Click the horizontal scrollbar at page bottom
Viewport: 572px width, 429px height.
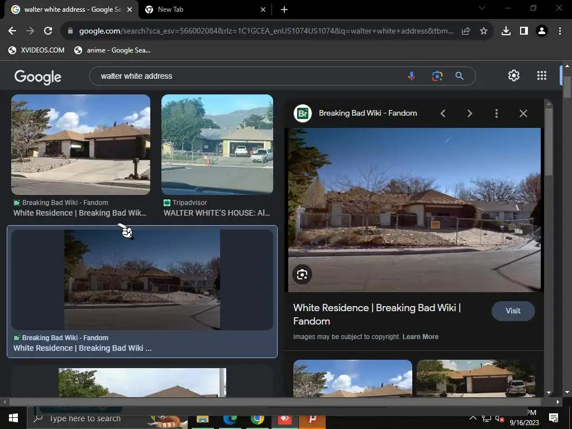(281, 402)
